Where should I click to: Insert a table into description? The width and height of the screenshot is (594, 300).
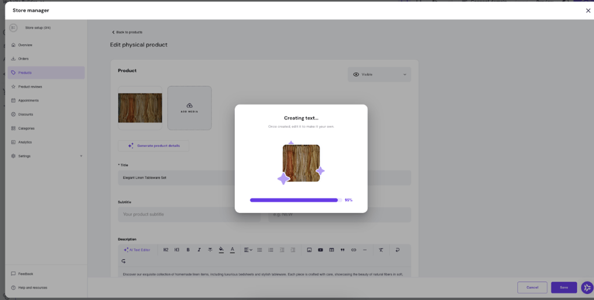[331, 250]
